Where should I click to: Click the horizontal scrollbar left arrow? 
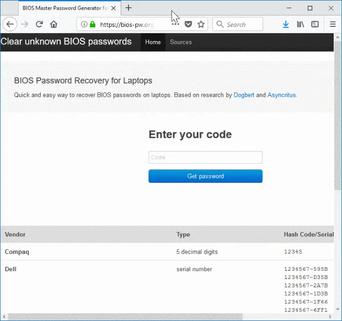(4, 317)
